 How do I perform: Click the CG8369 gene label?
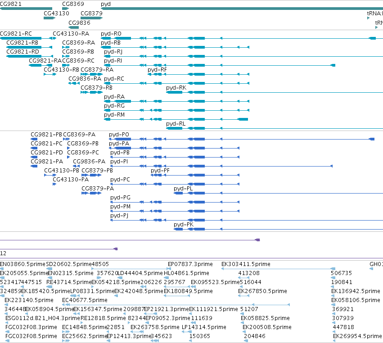[73, 4]
